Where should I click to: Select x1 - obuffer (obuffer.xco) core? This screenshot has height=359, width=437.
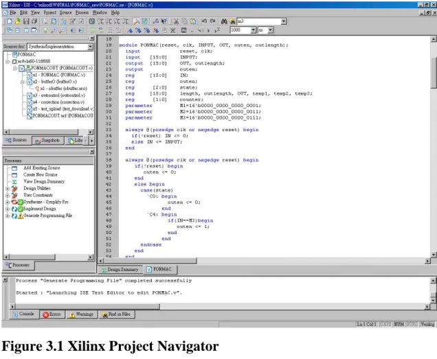(x=63, y=89)
